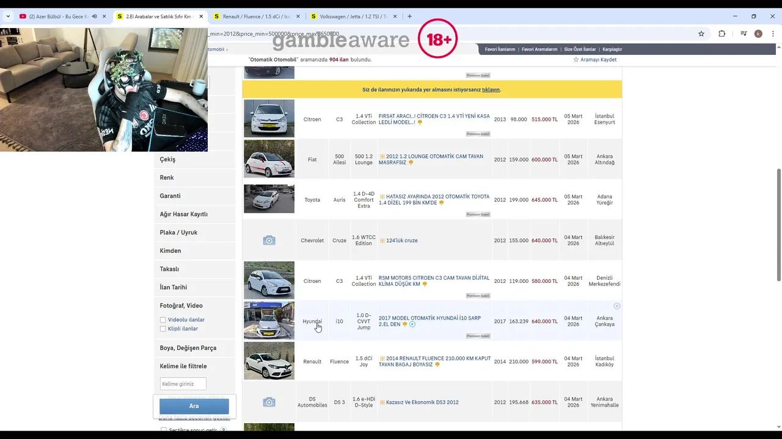The height and width of the screenshot is (439, 782).
Task: Check the Videolu ilanlar checkbox
Action: 163,320
